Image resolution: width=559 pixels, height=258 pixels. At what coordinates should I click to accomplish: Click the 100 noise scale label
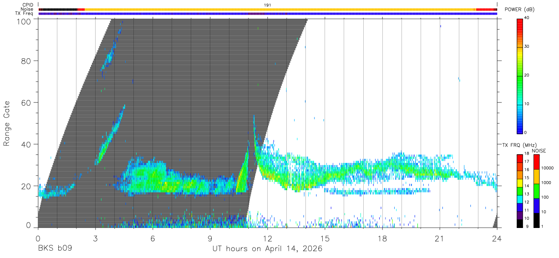tap(545, 197)
